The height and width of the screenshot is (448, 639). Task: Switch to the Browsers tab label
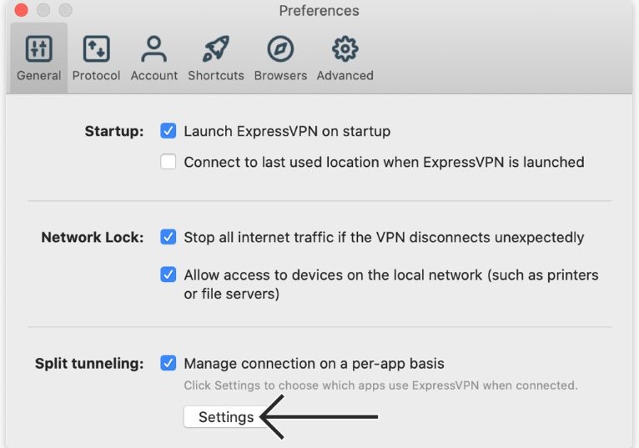pos(280,75)
